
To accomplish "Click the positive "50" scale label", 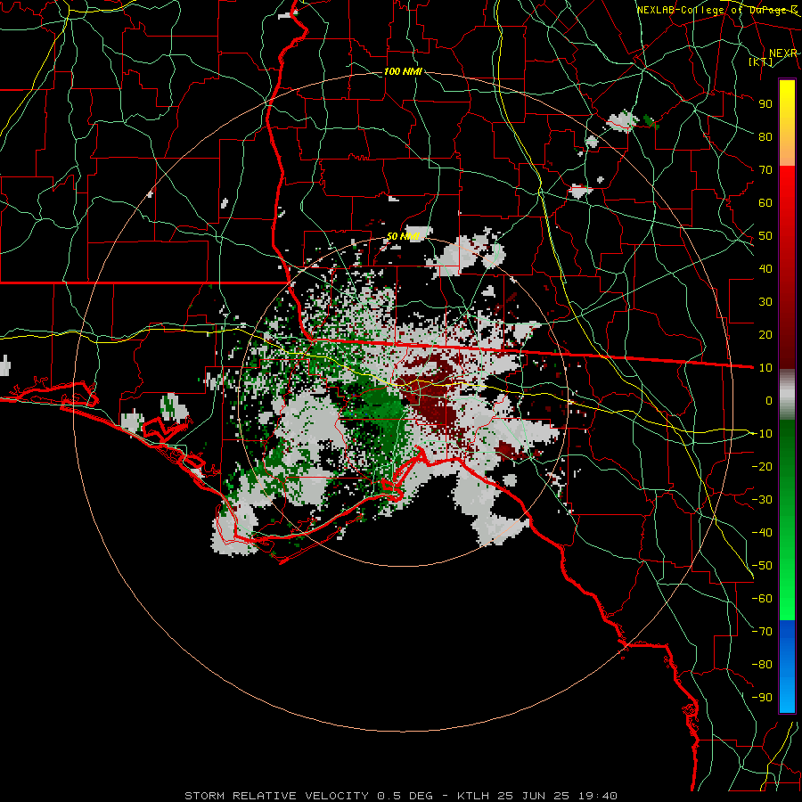I will click(x=765, y=236).
